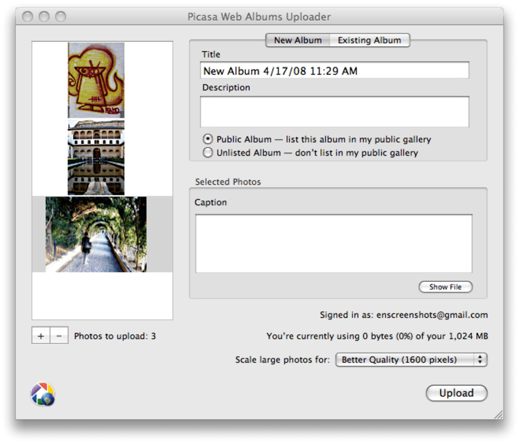Click the photo Caption text area
Viewport: 519px width, 443px height.
[334, 244]
